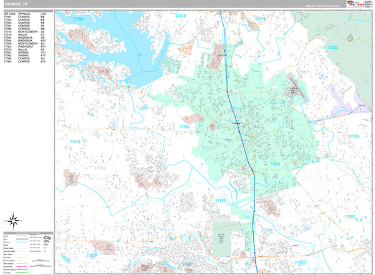Click the CONROE, TX map title
This screenshot has height=275, width=375.
[17, 5]
